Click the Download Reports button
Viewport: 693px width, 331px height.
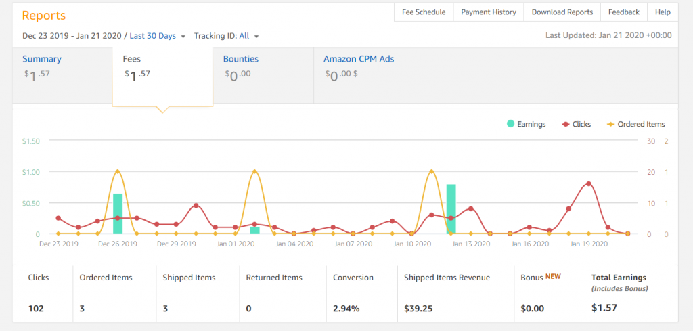click(562, 12)
